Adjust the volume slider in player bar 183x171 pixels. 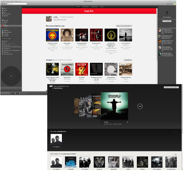tap(16, 93)
